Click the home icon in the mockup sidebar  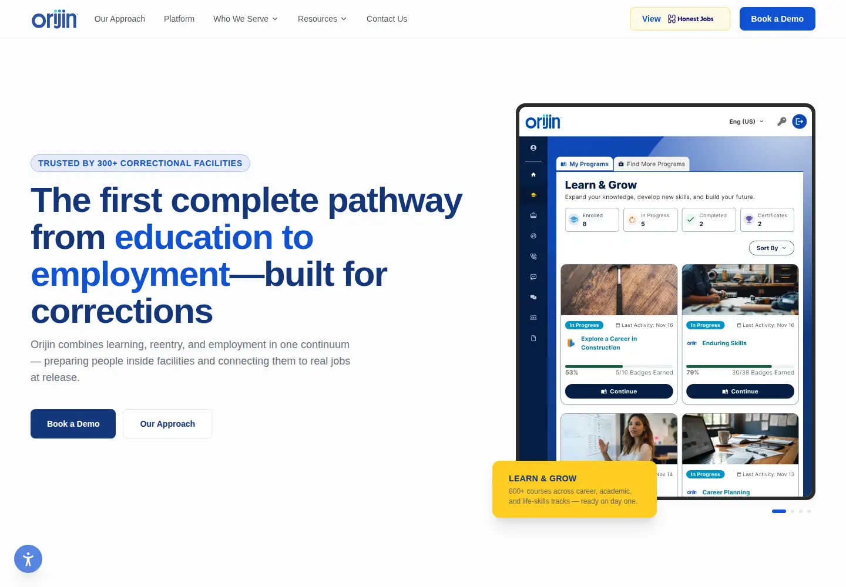click(533, 174)
